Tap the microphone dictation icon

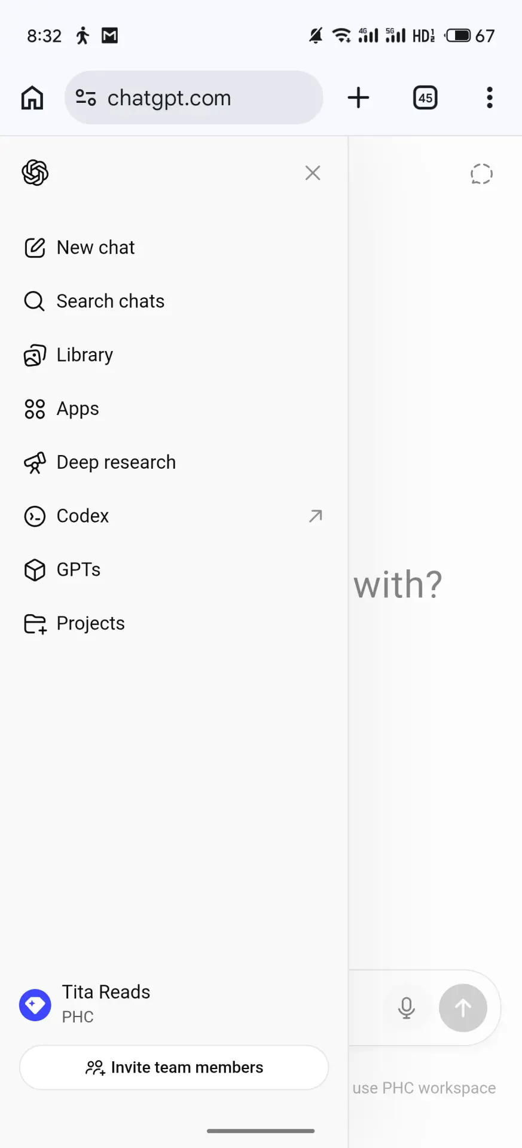click(x=407, y=1008)
